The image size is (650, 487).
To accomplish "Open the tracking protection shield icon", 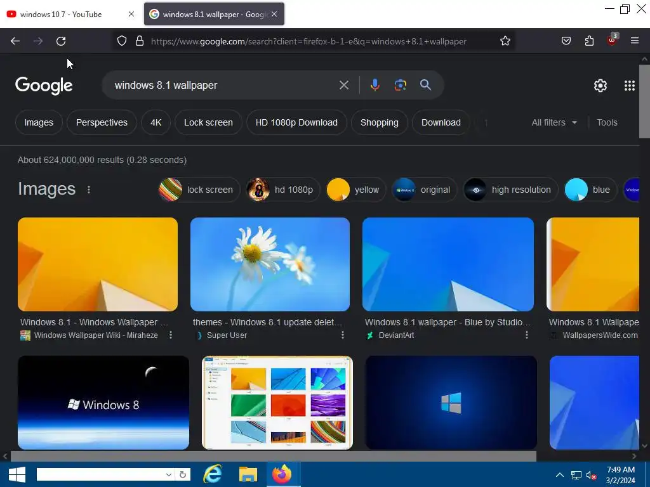I will pyautogui.click(x=121, y=41).
